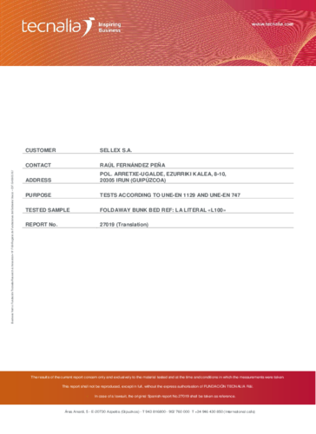Viewport: 316px width, 434px height.
Task: Click the Azpeitia address and phone line at the bottom
Action: [x=160, y=411]
